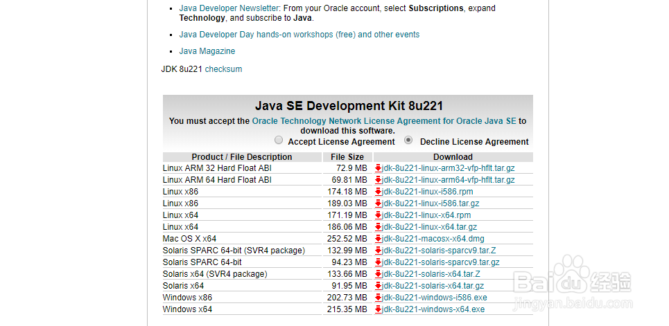
Task: Click download arrow icon for solaris-x64.tar.gz
Action: point(378,286)
